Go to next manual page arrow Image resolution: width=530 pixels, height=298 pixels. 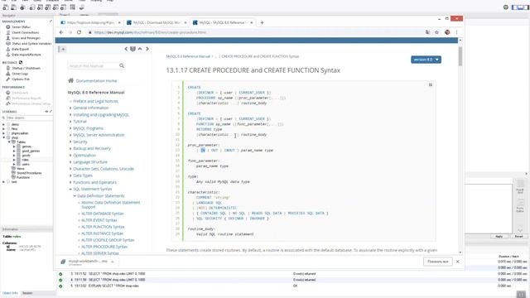click(x=147, y=49)
